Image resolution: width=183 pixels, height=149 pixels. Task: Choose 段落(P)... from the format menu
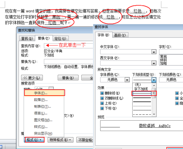point(44,100)
